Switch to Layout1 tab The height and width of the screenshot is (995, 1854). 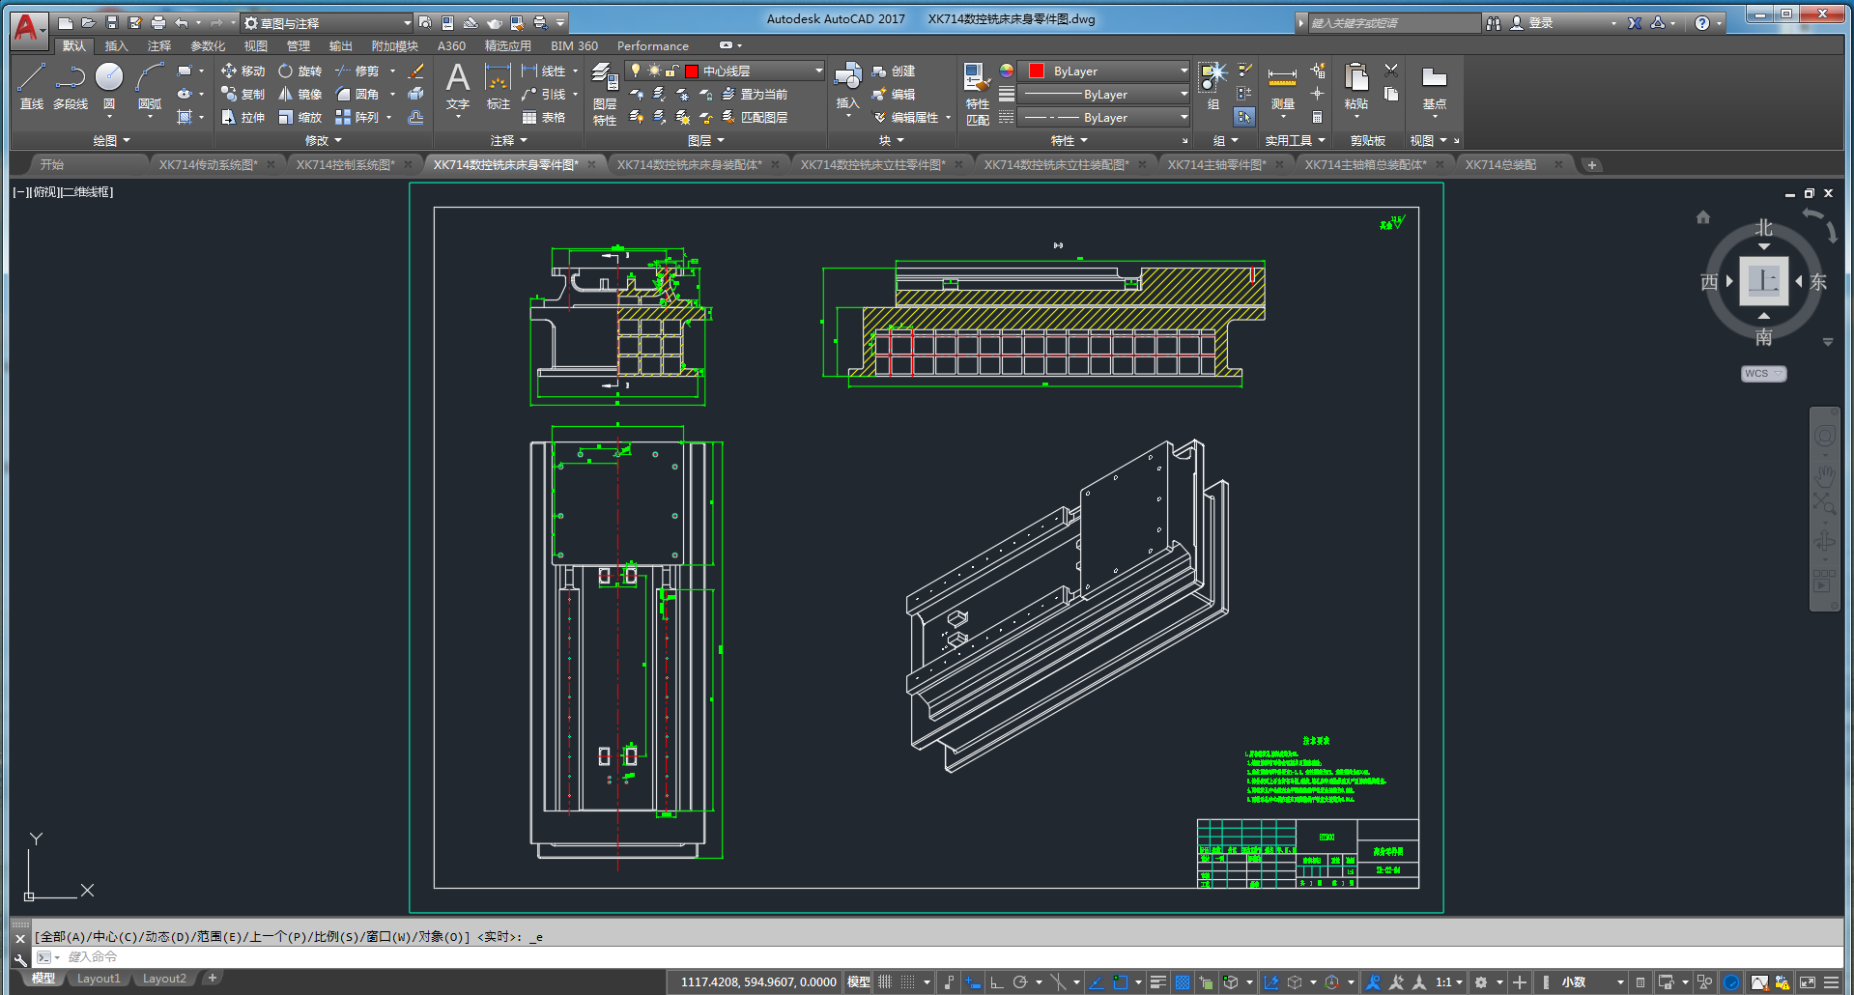(x=99, y=979)
